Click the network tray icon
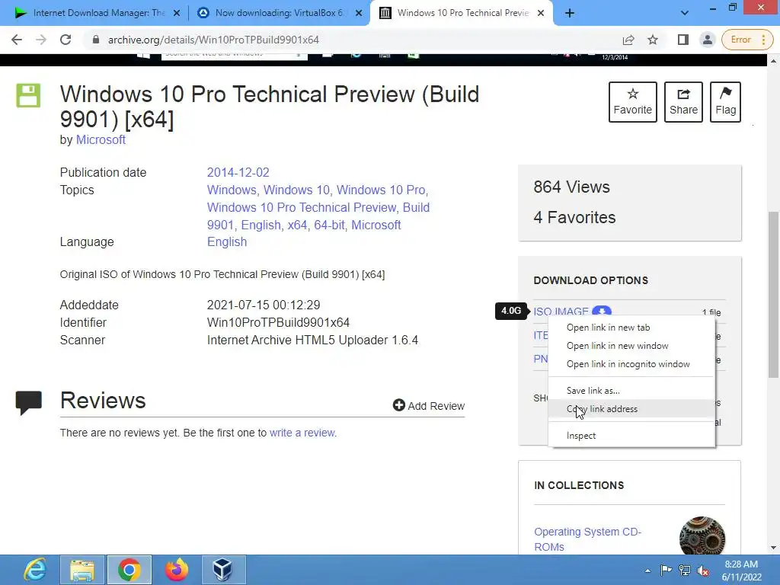Screen dimensions: 780x585 [x=685, y=571]
